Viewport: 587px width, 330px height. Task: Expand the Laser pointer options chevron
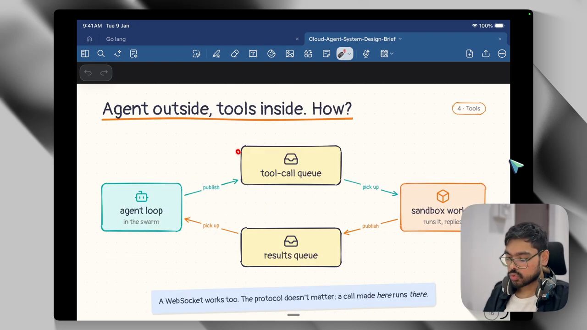point(349,54)
